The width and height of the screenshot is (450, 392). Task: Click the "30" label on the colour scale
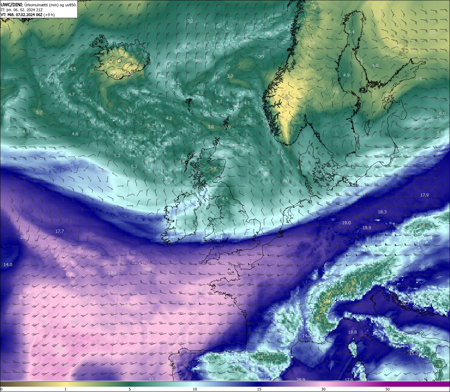[x=323, y=389]
